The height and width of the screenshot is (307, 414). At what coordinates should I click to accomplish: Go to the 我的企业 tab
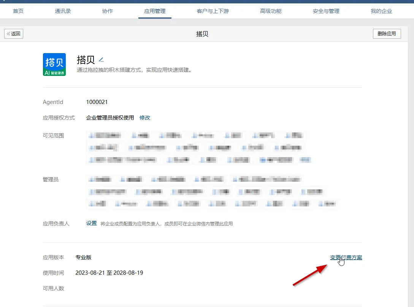point(381,11)
